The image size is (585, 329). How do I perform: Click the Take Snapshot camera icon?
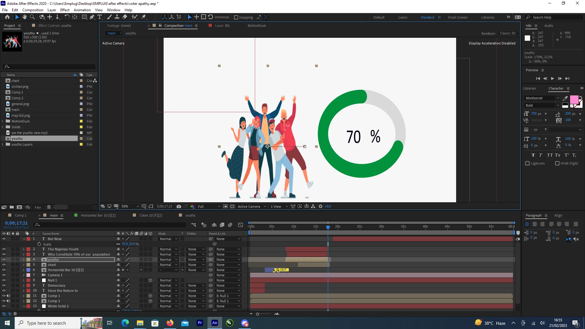pos(179,207)
